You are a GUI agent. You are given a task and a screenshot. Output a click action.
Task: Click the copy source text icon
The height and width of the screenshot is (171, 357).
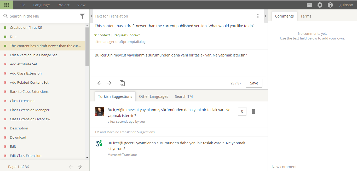[x=122, y=83]
